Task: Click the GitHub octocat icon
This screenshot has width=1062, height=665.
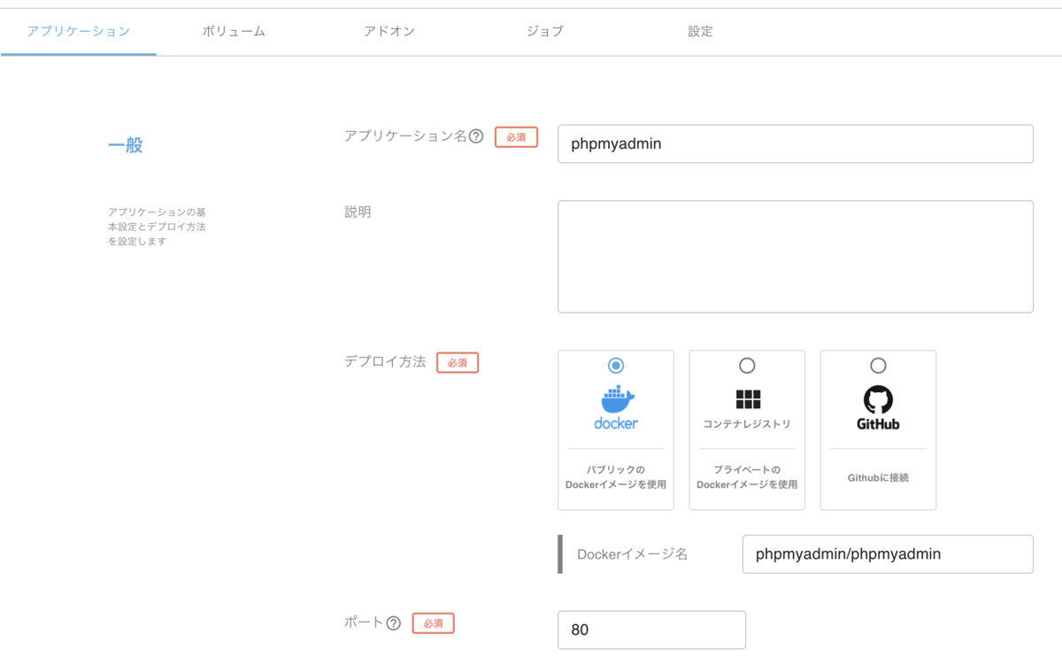Action: [877, 400]
